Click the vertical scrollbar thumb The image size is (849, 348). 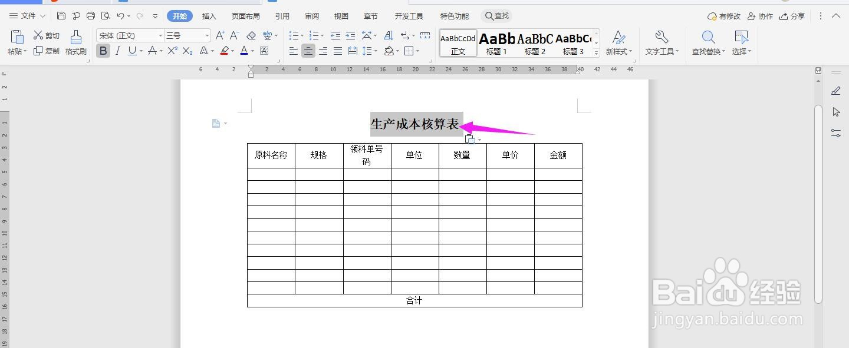[818, 204]
